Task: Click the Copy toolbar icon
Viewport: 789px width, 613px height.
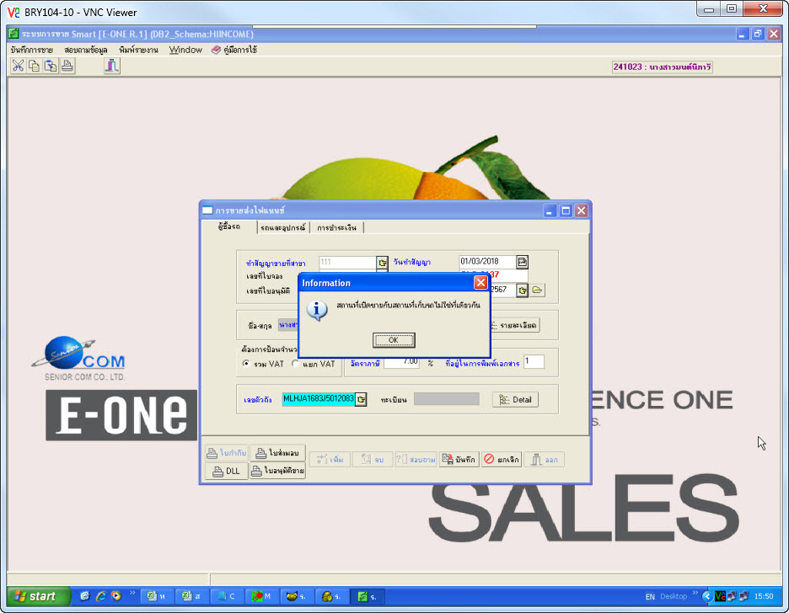Action: coord(34,67)
